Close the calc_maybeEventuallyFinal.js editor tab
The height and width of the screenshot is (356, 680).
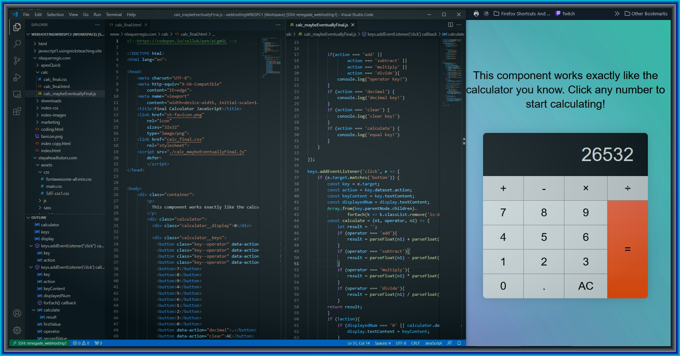click(x=353, y=25)
